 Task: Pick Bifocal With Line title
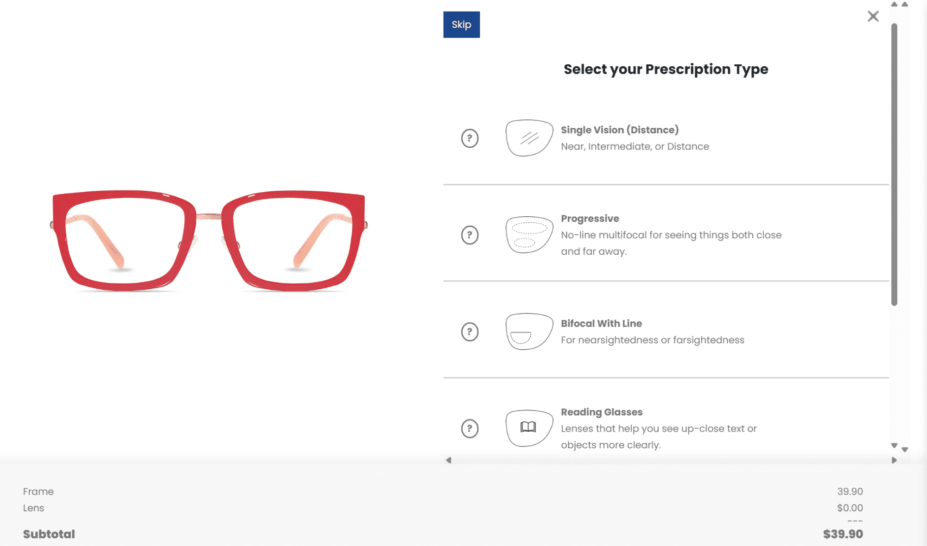coord(601,324)
